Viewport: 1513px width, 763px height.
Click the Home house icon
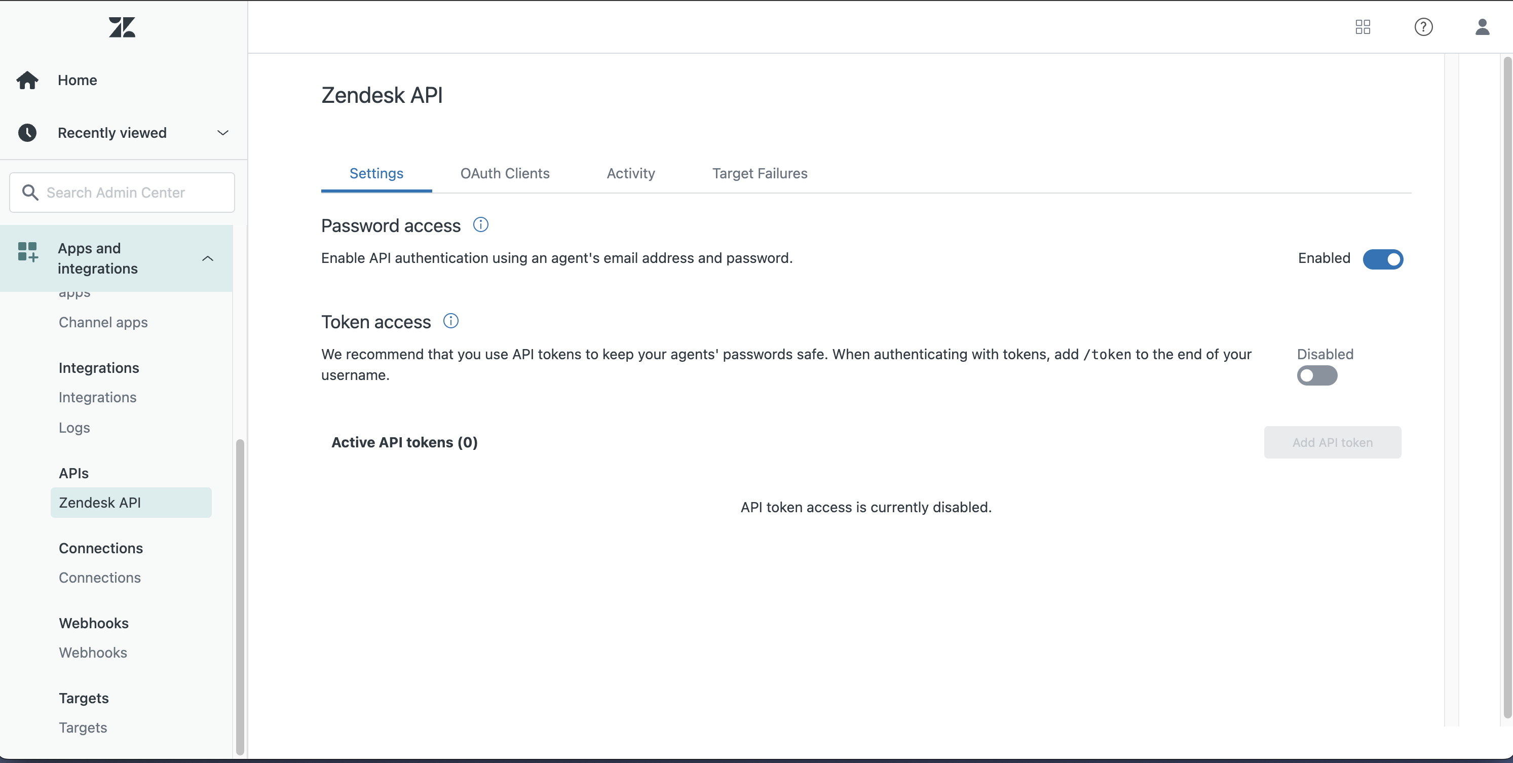(x=27, y=80)
